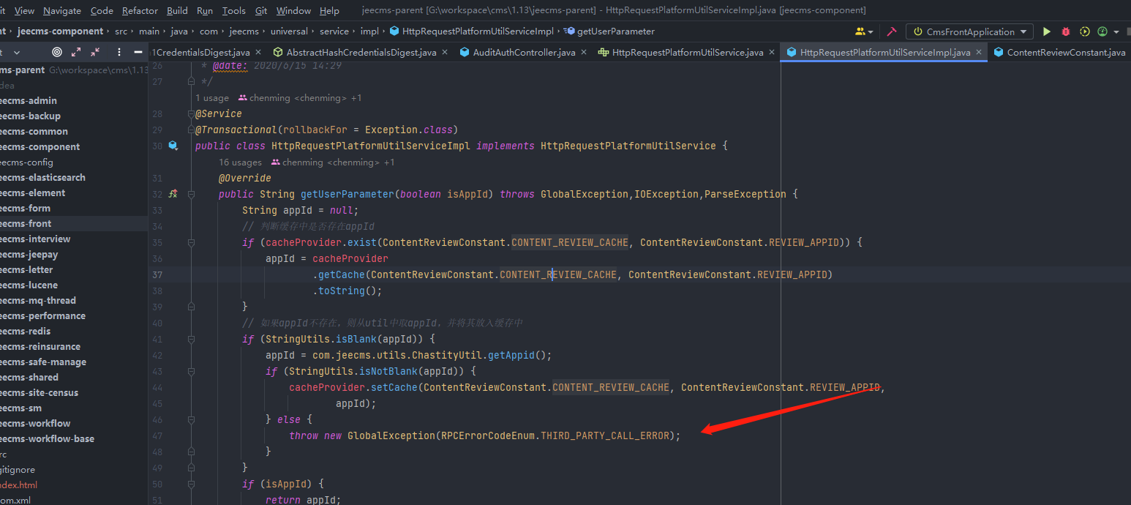Open the Refactor menu
1131x505 pixels.
click(x=140, y=10)
